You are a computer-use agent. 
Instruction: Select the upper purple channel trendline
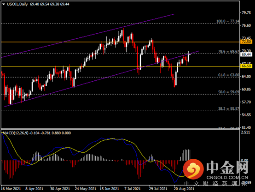[88, 36]
